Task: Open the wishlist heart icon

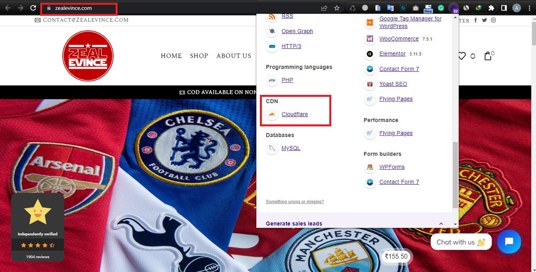Action: click(462, 56)
